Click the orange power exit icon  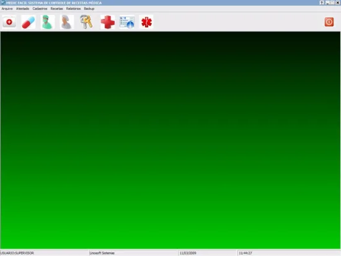(329, 22)
